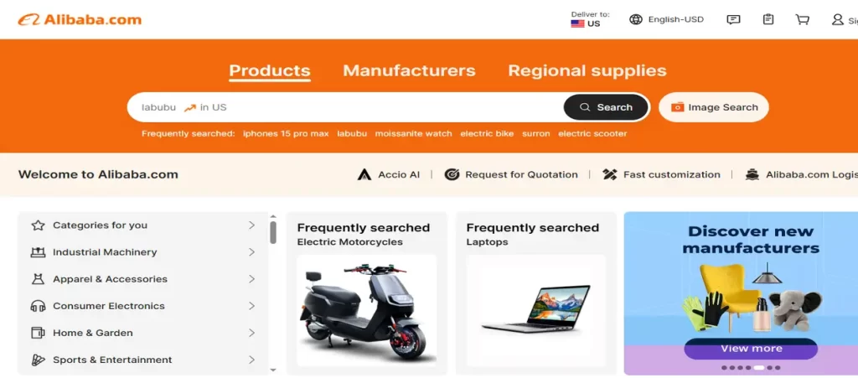
Task: Open the shopping cart icon
Action: tap(802, 19)
